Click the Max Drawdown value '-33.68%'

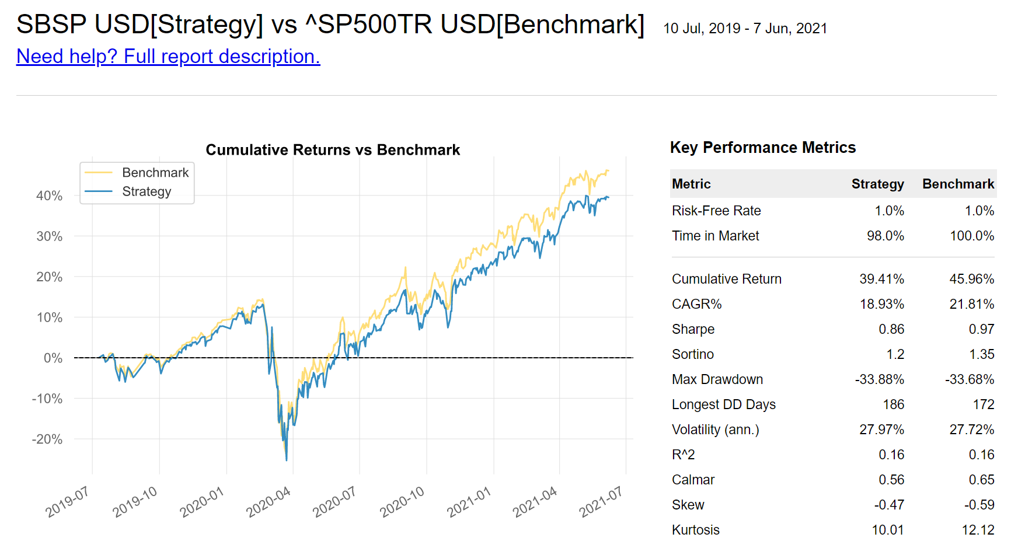click(969, 379)
